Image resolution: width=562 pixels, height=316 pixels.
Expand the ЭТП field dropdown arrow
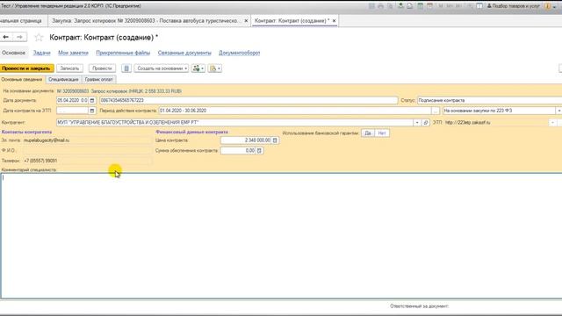coord(552,123)
